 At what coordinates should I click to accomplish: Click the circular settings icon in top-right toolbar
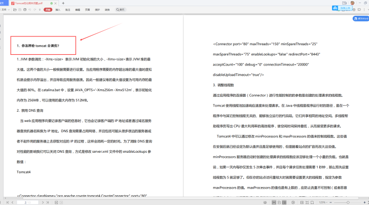coord(354,10)
